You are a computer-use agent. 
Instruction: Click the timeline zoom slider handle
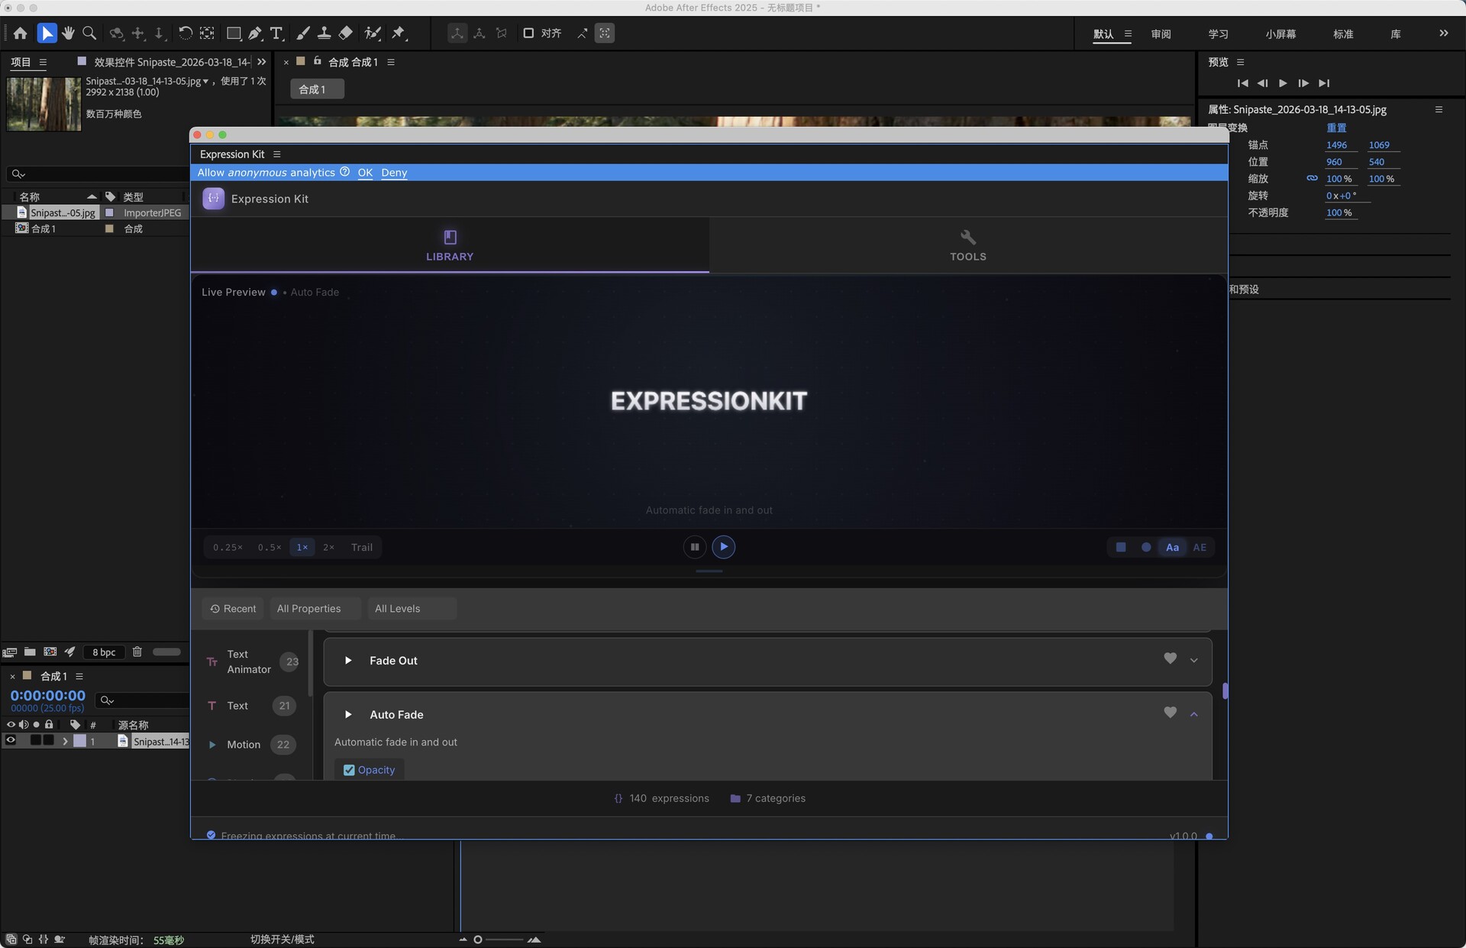(478, 940)
